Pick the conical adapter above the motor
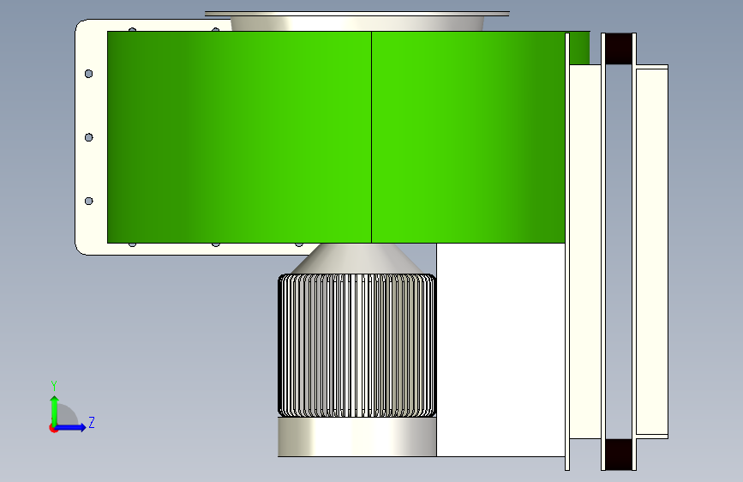743x482 pixels. click(357, 259)
